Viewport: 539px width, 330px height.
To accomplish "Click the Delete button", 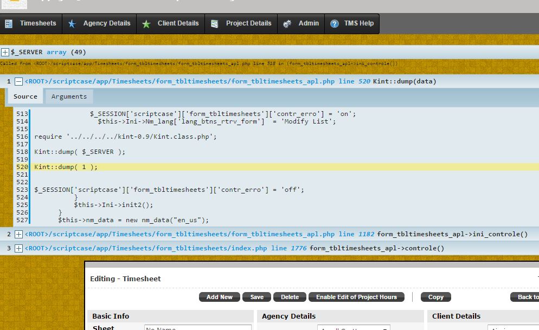I will [290, 297].
